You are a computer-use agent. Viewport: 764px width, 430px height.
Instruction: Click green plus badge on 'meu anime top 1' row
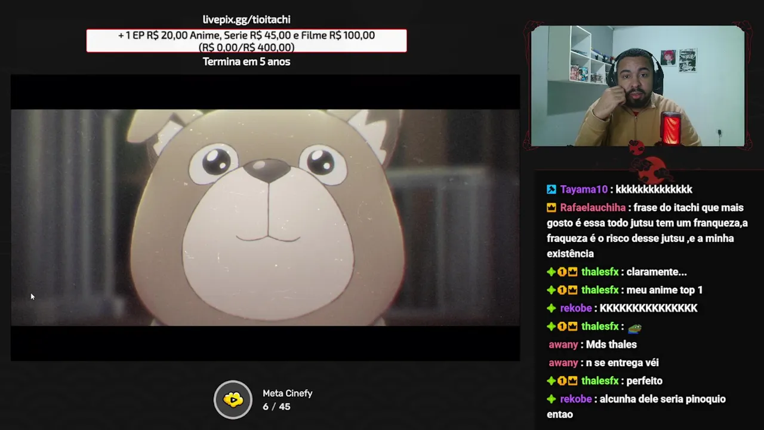coord(552,290)
